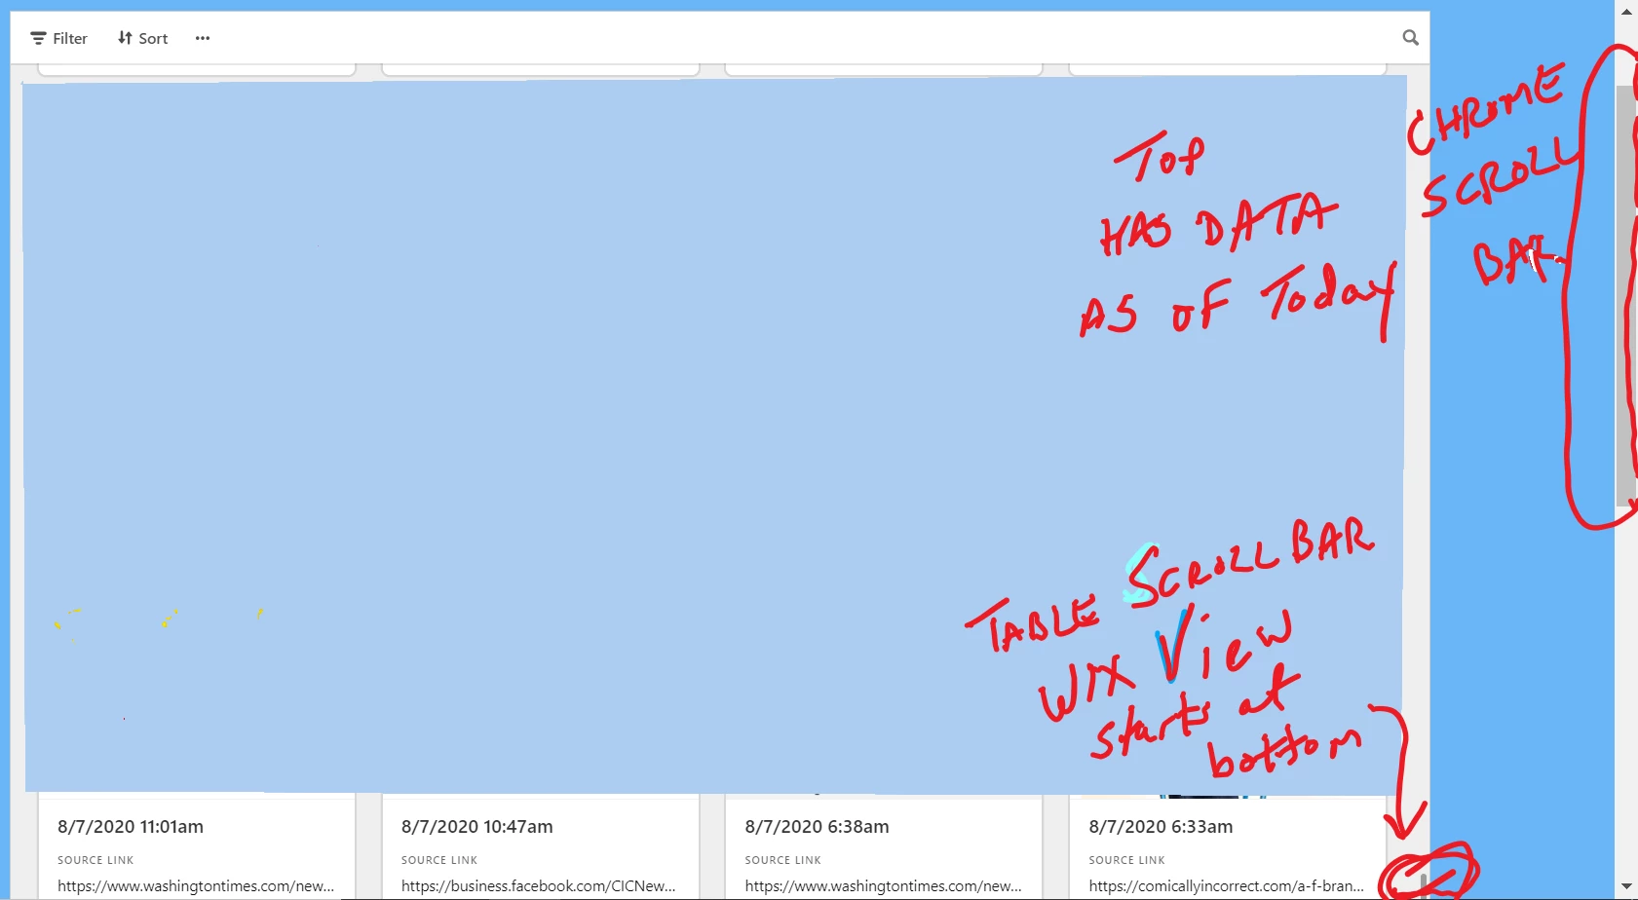
Task: Open the washingtontimes link under 8/7/2020 6:38am
Action: [x=884, y=885]
